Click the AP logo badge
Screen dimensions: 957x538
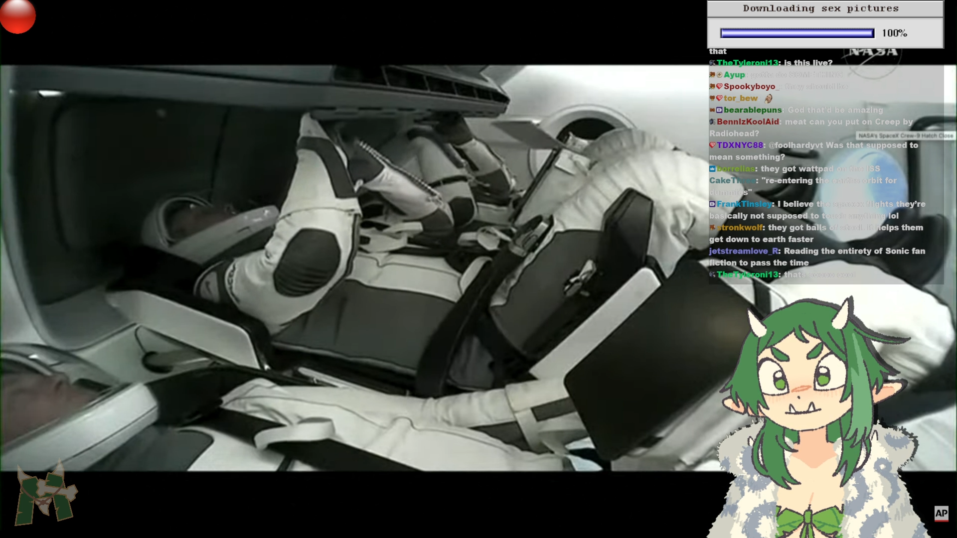(x=941, y=513)
